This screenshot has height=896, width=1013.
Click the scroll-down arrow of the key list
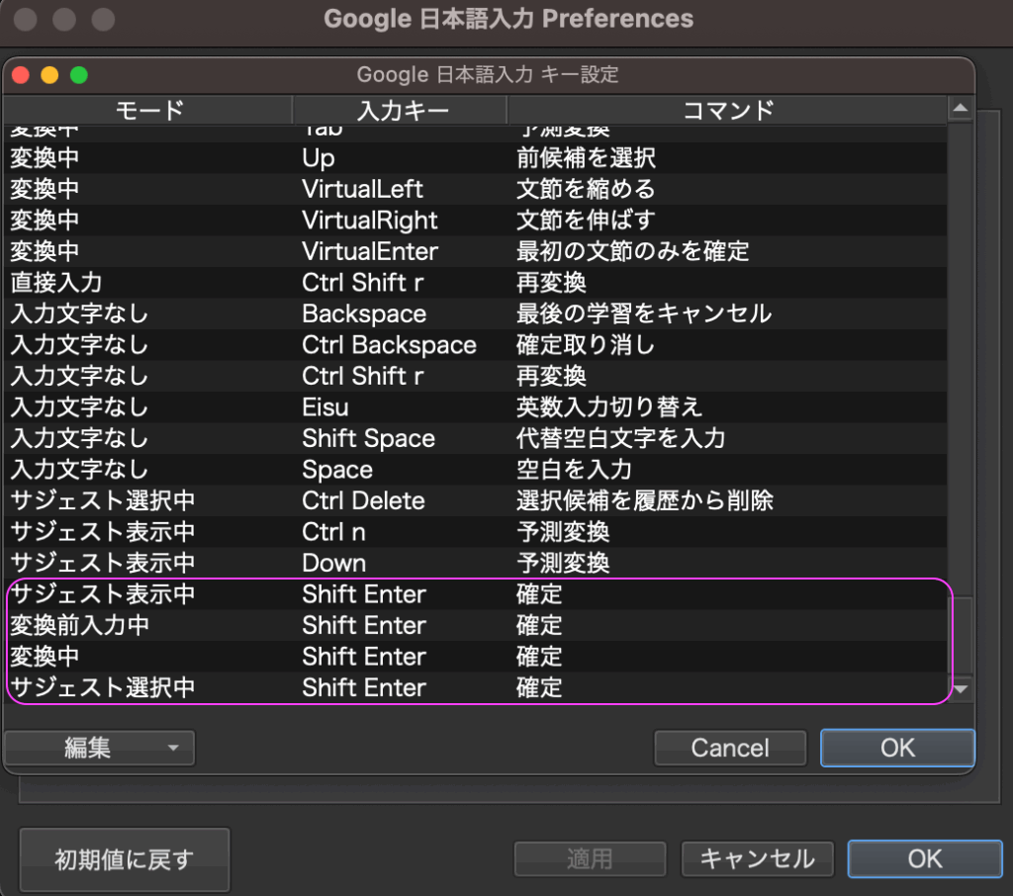(961, 689)
